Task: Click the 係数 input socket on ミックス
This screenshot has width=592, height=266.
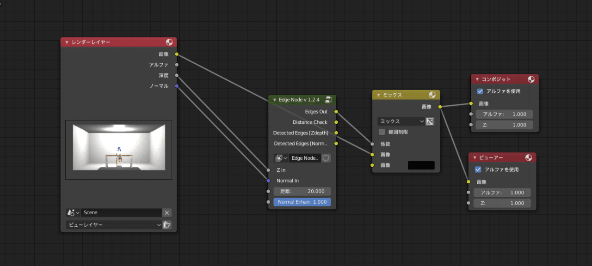Action: coord(372,144)
